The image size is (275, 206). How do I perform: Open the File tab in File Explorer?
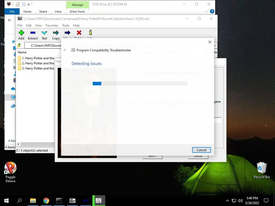coord(12,12)
